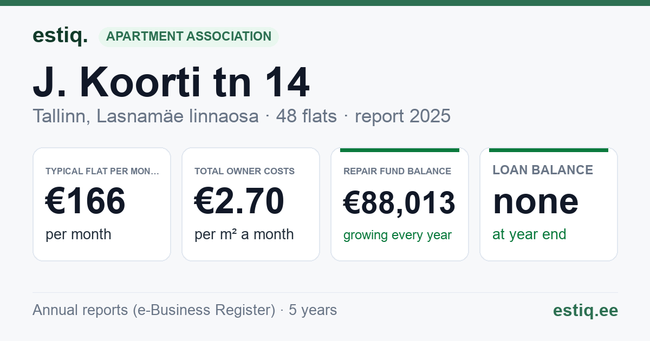Click the LOAN BALANCE label
The width and height of the screenshot is (650, 341).
point(543,170)
